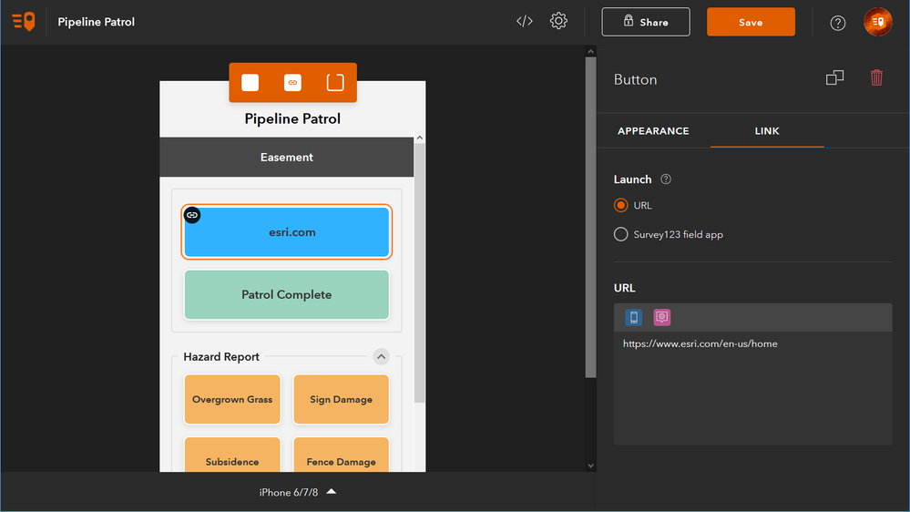Screen dimensions: 910x512
Task: Select the URL launch option
Action: pos(621,205)
